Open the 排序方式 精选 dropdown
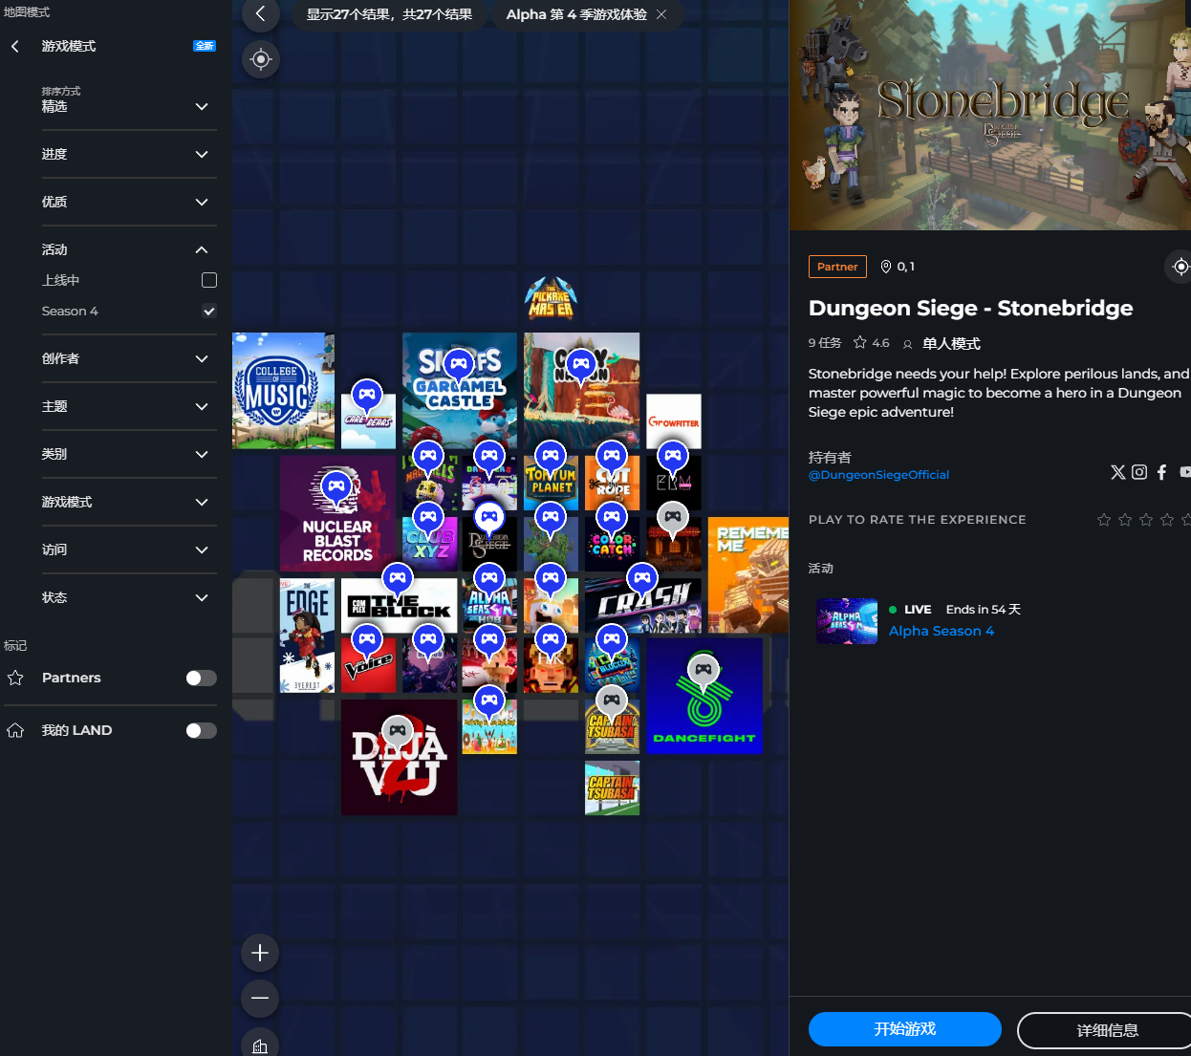The height and width of the screenshot is (1056, 1191). [129, 100]
